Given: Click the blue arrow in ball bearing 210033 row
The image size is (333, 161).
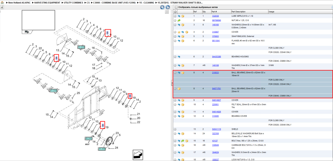Looking at the screenshot, I should pos(179,73).
